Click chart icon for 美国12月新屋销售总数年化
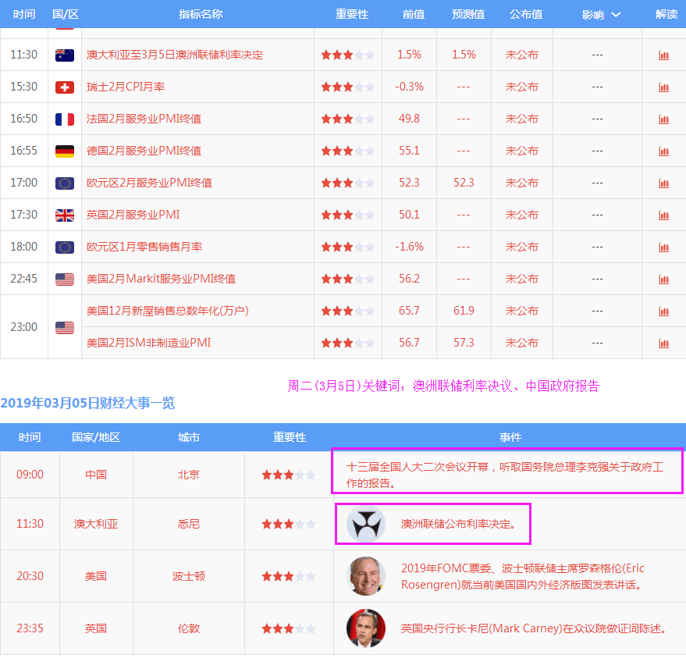 [x=663, y=311]
